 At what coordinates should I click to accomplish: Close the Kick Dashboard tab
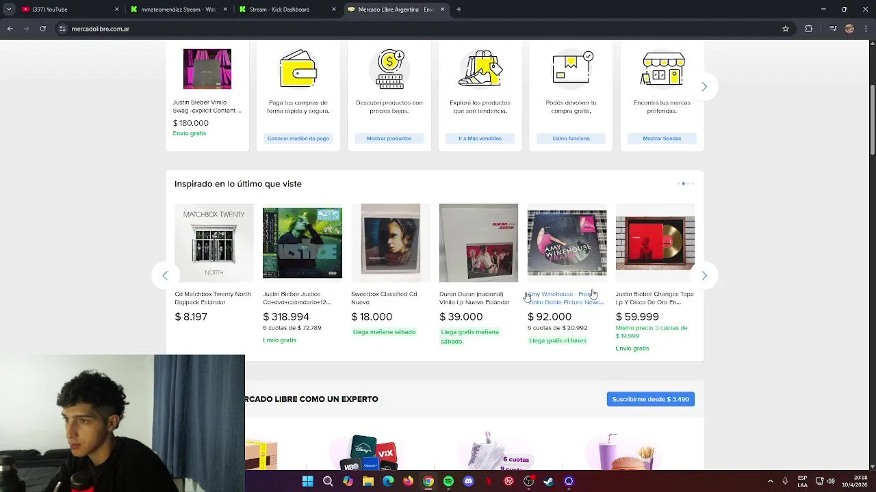coord(334,9)
